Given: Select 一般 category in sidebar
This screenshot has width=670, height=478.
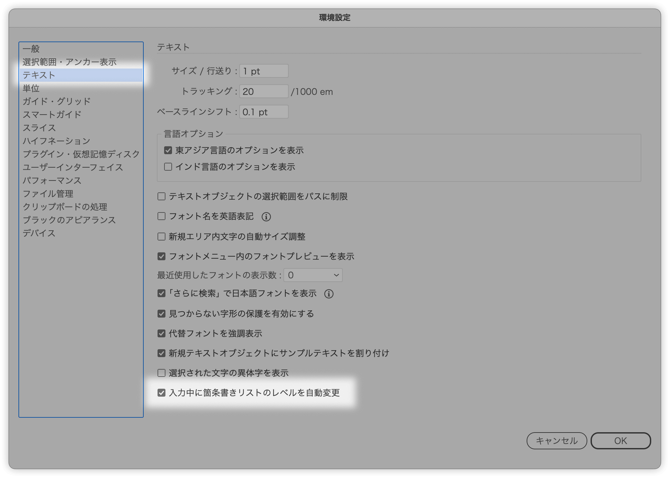Looking at the screenshot, I should click(x=31, y=49).
